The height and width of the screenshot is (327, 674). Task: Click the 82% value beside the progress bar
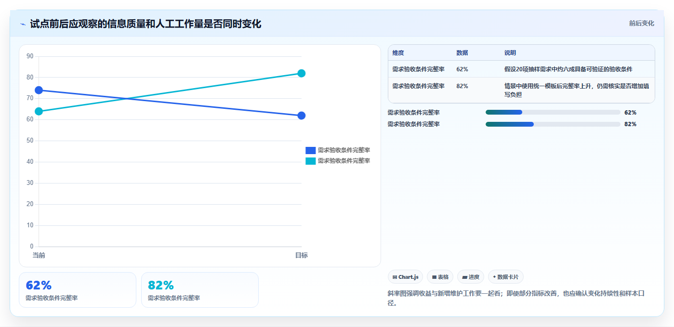(x=630, y=124)
